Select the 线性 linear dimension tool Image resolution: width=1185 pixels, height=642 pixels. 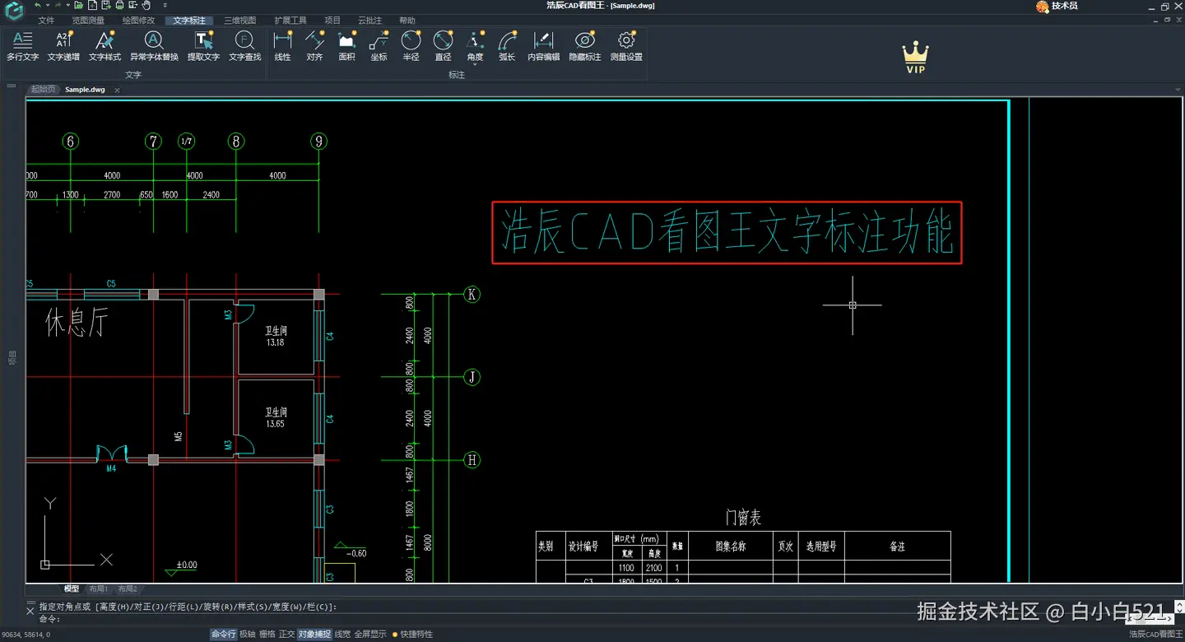282,46
